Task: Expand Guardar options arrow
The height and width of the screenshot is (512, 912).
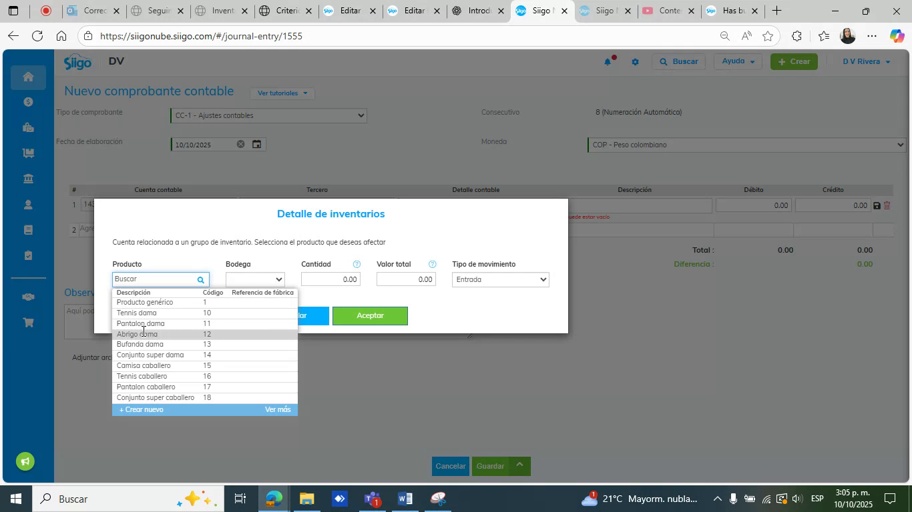Action: [519, 466]
